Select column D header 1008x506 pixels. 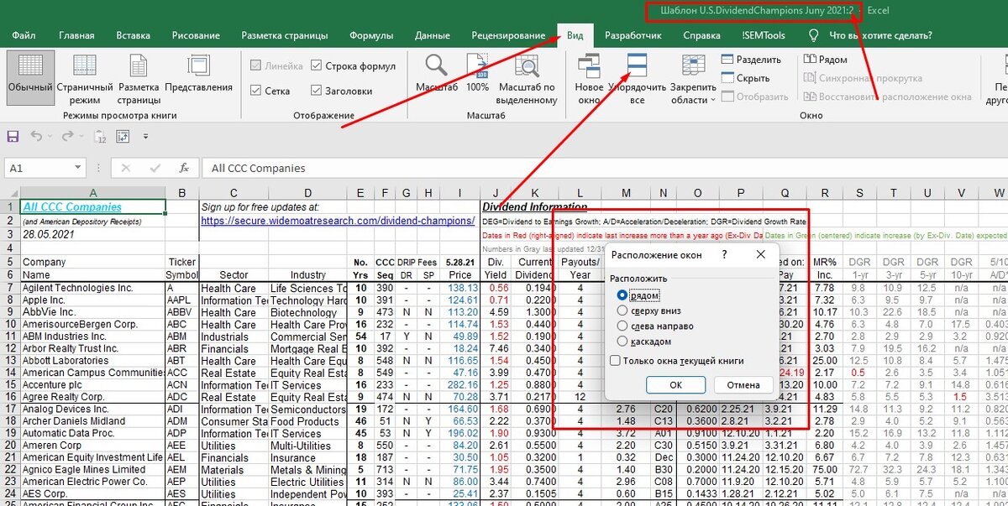pos(308,193)
